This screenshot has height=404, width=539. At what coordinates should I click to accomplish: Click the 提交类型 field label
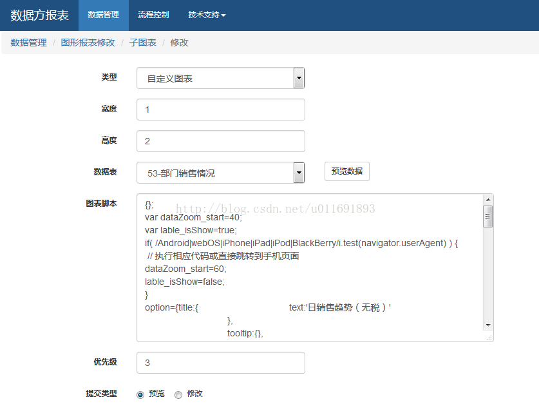click(101, 393)
